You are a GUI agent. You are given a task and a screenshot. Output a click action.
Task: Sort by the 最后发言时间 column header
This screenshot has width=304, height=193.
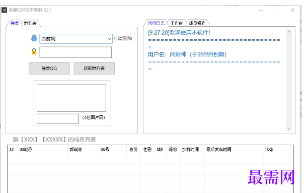(x=234, y=150)
